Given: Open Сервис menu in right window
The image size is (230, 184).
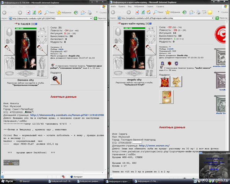Looking at the screenshot, I should 150,7.
